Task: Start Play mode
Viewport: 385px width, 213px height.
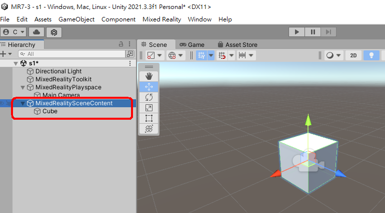Action: coord(296,32)
